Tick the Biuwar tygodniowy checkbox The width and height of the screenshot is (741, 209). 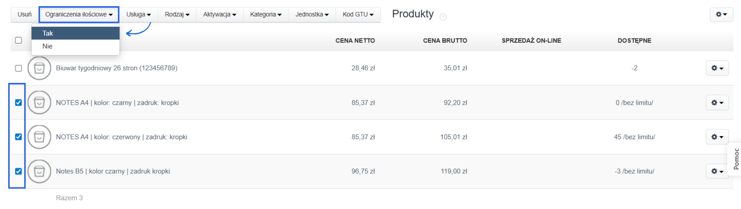click(x=19, y=68)
